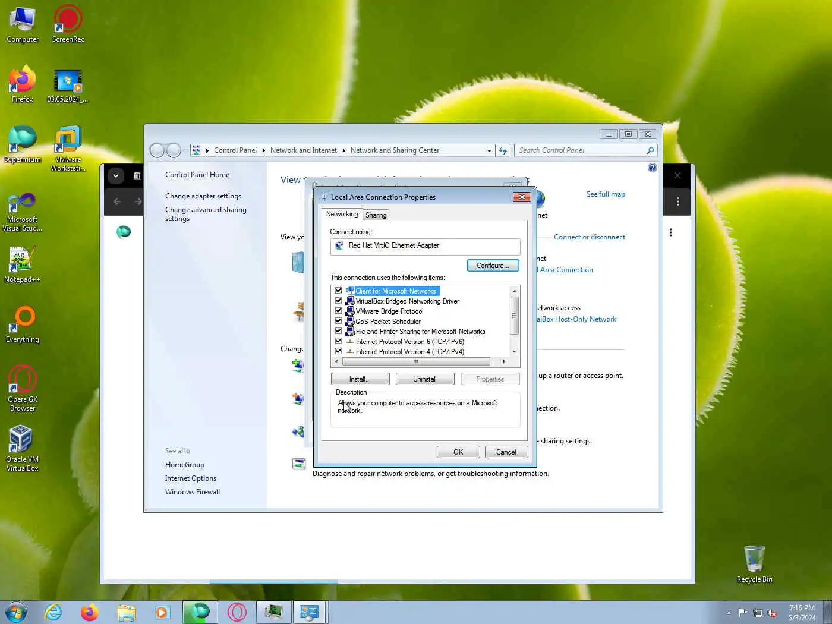The width and height of the screenshot is (832, 624).
Task: Click scroll-up arrow in items list
Action: pos(515,291)
